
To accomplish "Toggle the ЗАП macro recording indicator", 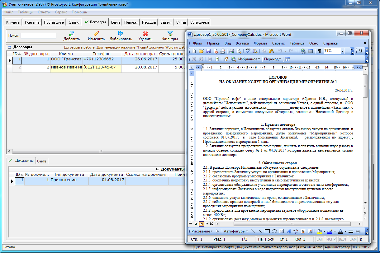I will click(x=320, y=239).
